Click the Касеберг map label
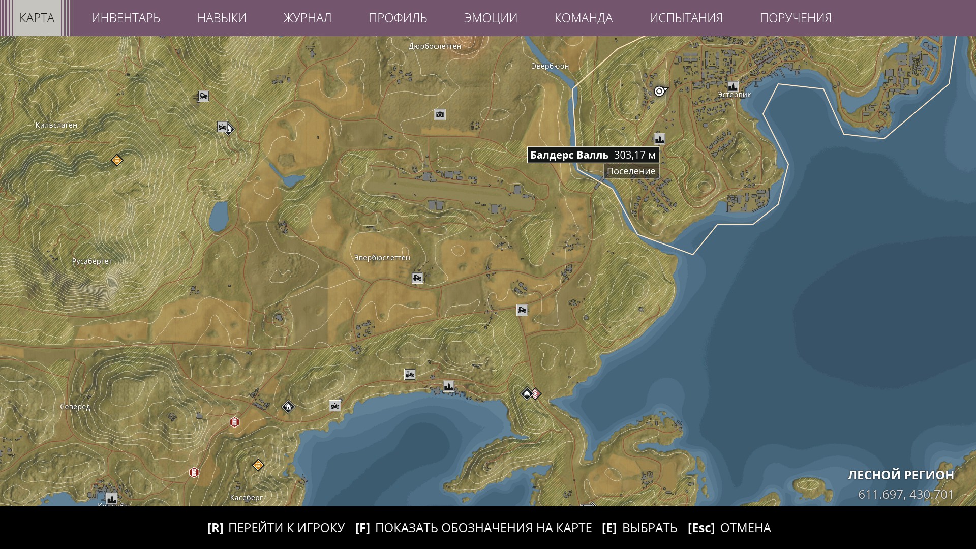 click(x=247, y=498)
